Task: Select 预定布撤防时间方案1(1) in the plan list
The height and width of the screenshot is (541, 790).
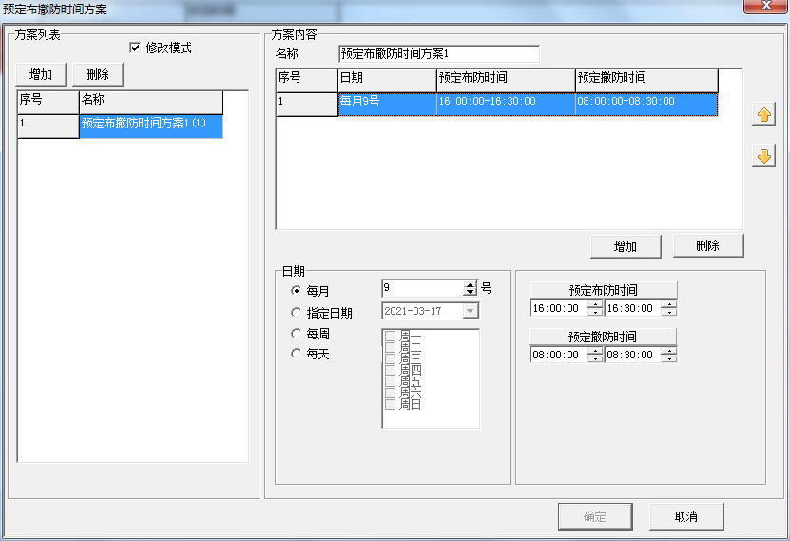Action: [150, 124]
